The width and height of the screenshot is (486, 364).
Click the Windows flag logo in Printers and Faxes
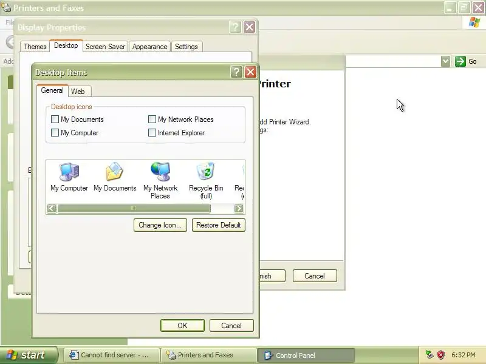[x=474, y=22]
